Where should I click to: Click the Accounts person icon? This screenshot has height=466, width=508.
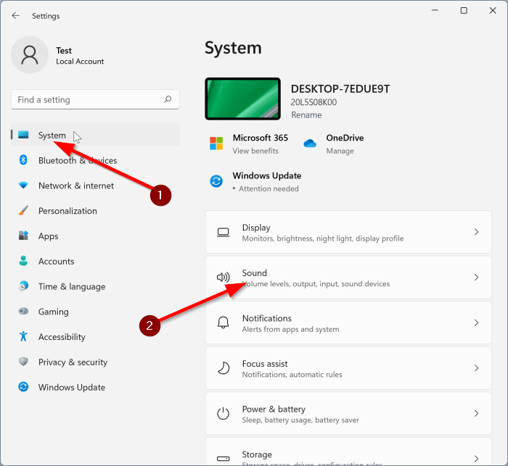coord(23,260)
